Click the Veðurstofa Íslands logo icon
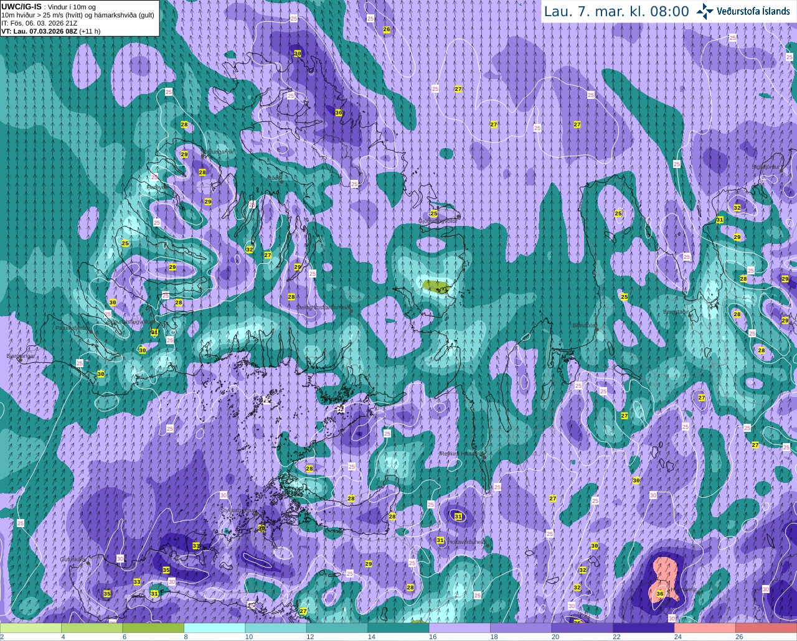 (704, 11)
